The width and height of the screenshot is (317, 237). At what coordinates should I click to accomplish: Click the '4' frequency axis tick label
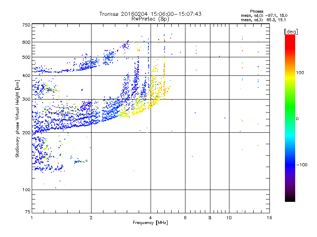click(151, 218)
